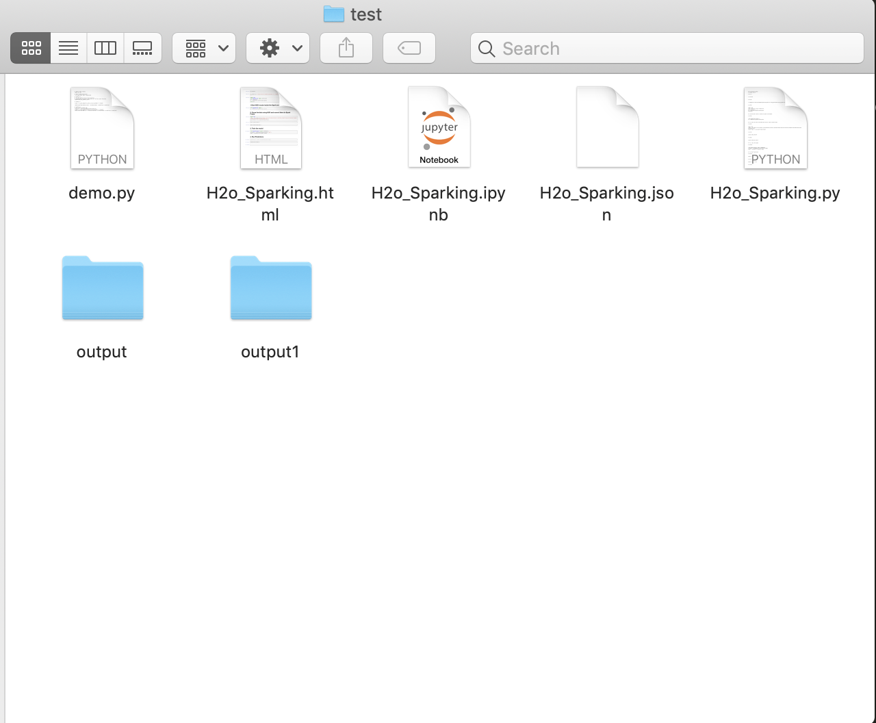The height and width of the screenshot is (723, 876).
Task: Select the output folder icon
Action: click(103, 288)
